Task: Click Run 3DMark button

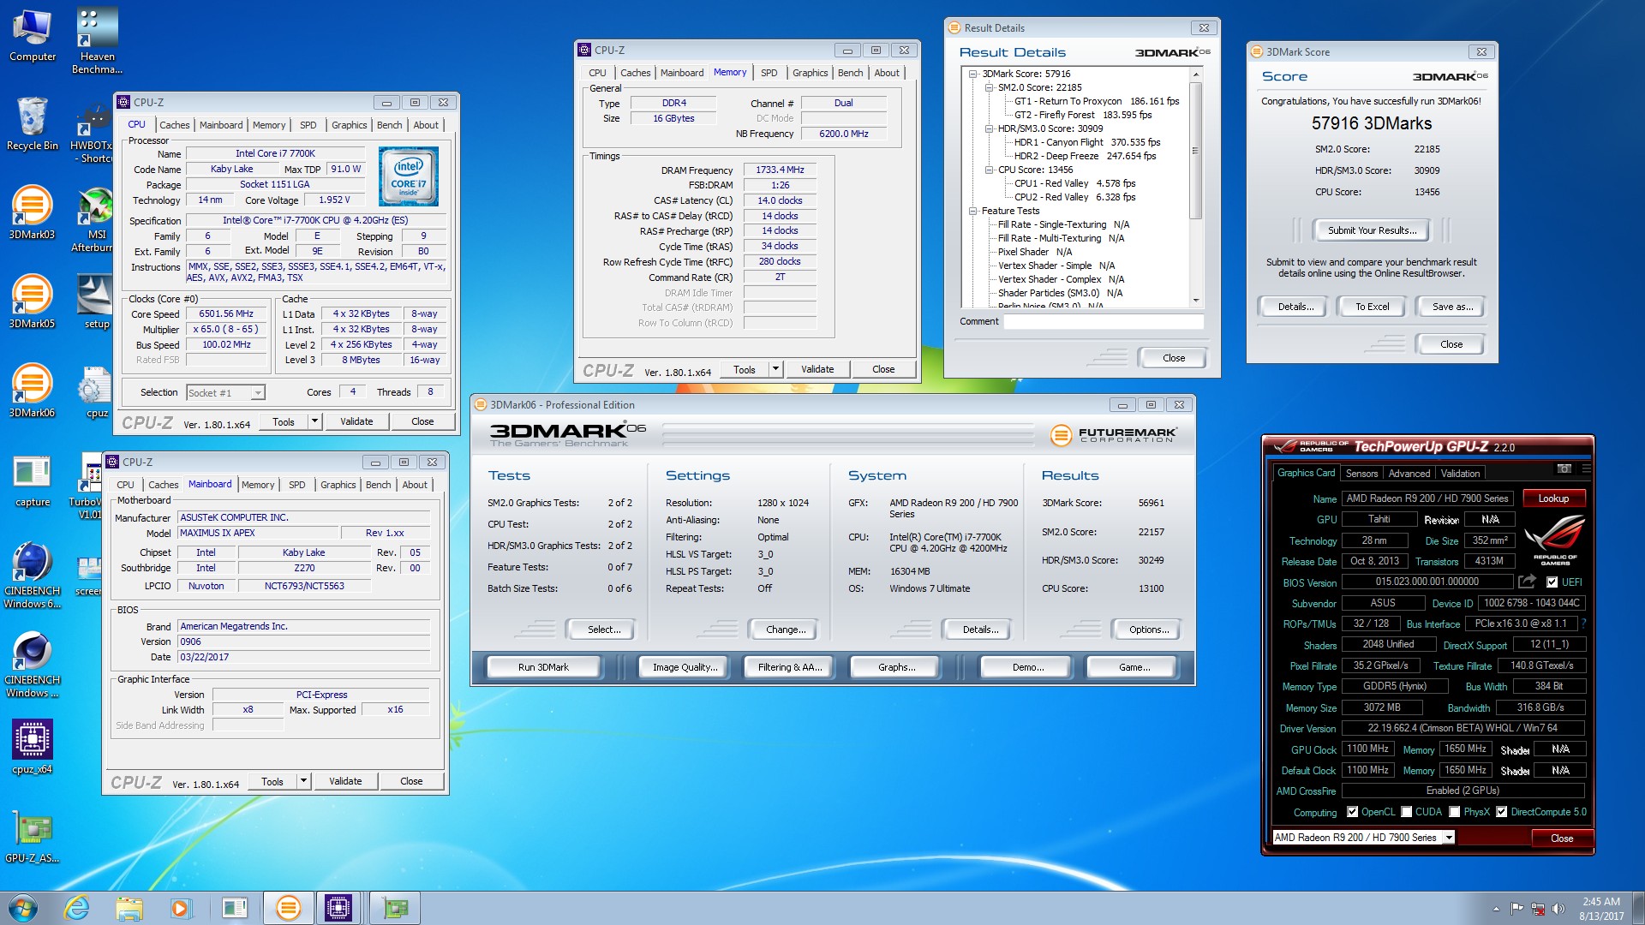Action: tap(543, 667)
